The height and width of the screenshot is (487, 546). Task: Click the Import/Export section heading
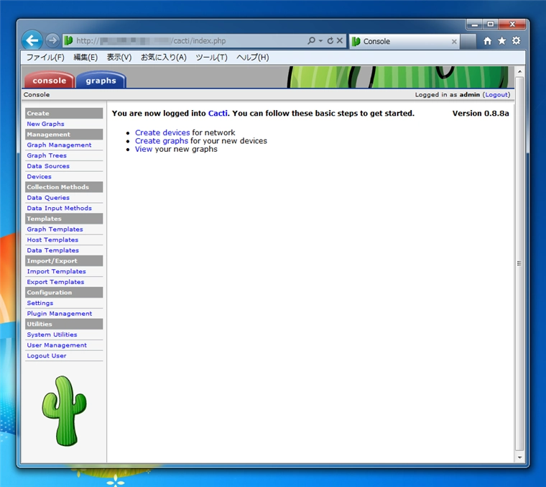pyautogui.click(x=64, y=260)
